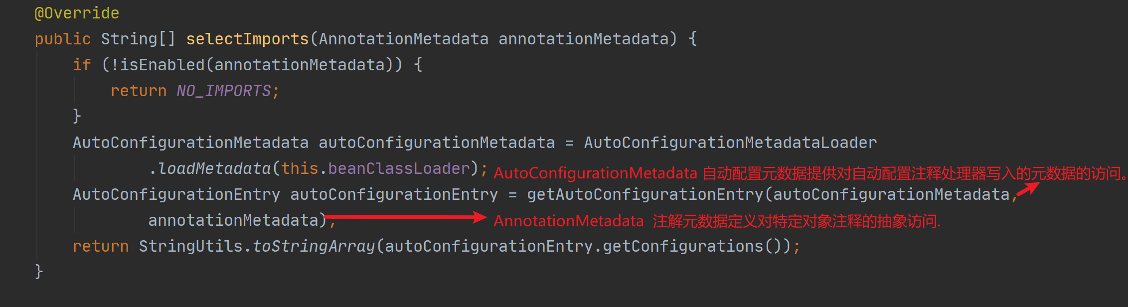
Task: Click this.beanClassLoader field reference
Action: coord(376,168)
